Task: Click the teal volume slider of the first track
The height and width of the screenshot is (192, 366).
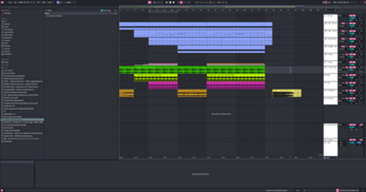Action: (352, 18)
